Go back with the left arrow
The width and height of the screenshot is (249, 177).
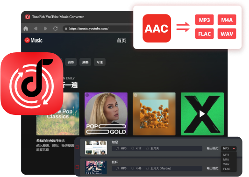pos(36,28)
